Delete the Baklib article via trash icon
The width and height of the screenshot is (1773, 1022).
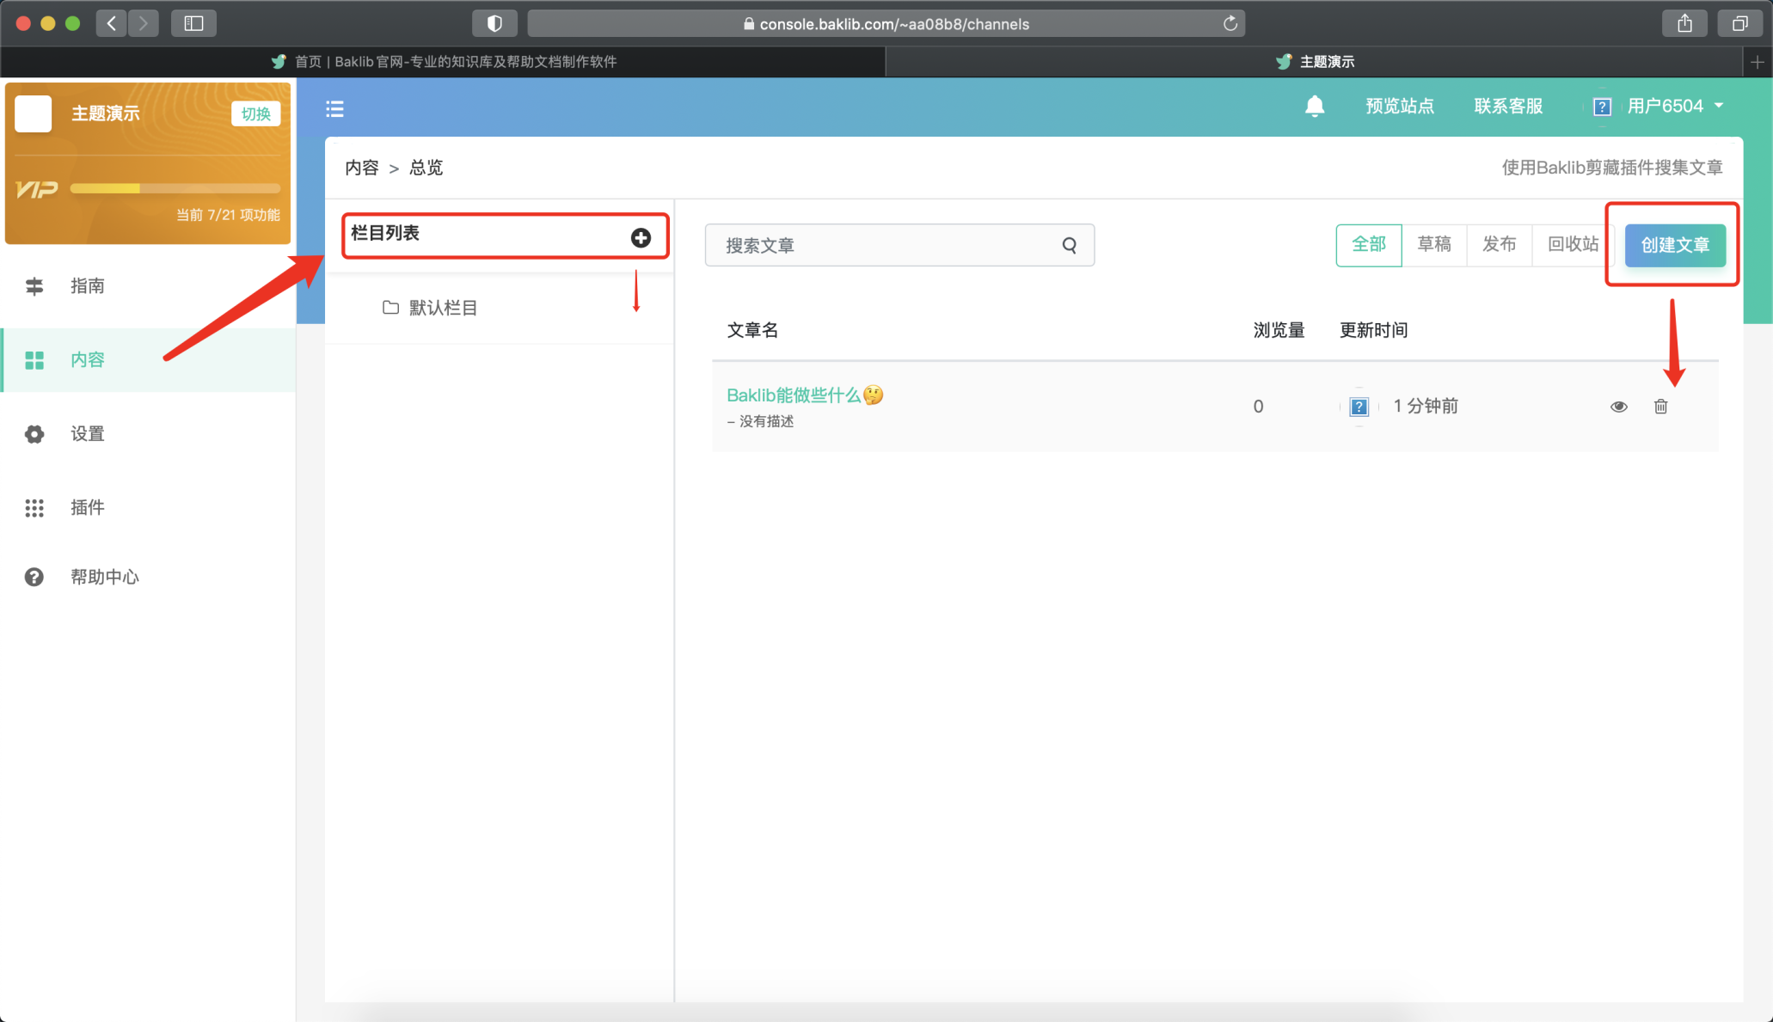(x=1660, y=407)
